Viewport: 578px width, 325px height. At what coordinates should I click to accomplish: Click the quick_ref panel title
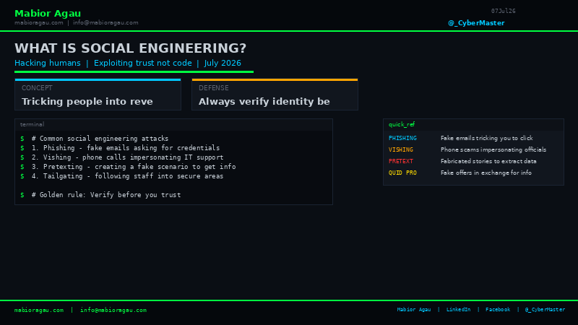(402, 124)
